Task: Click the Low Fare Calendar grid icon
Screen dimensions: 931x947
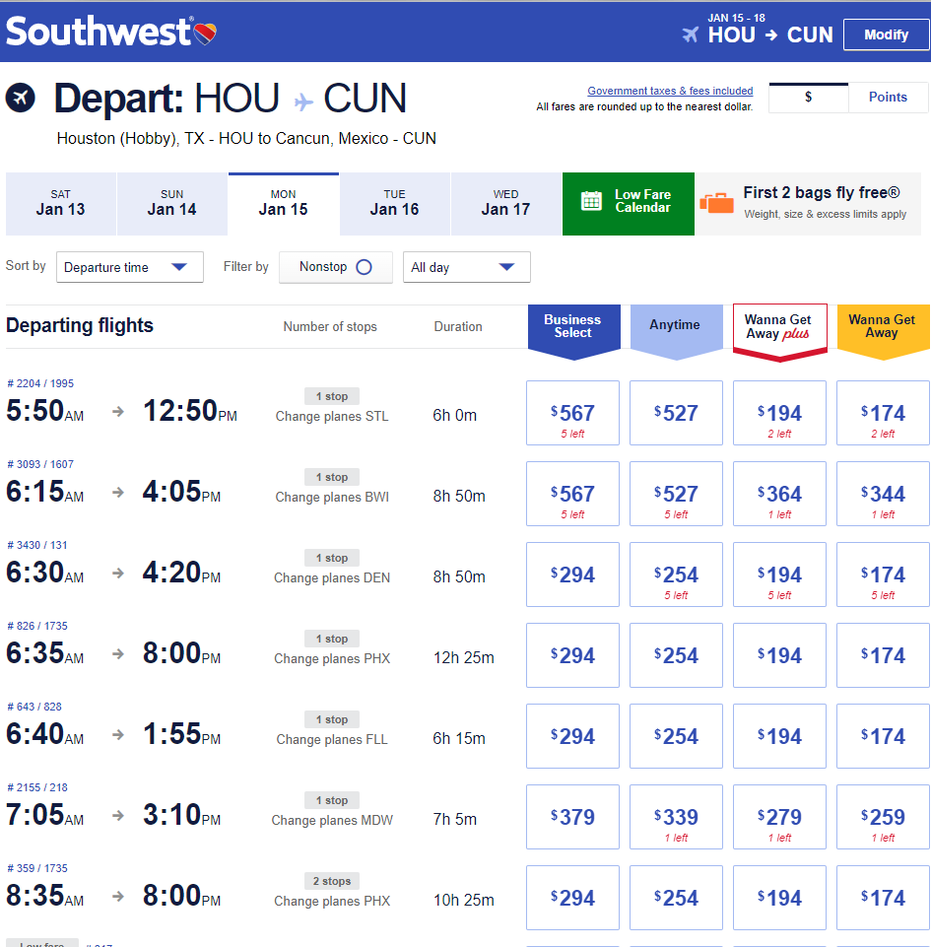Action: (x=591, y=200)
